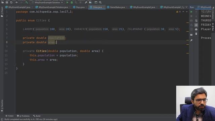215x121 pixels.
Task: Switch to WhyEnumExample1Solution.java tab
Action: 53,7
